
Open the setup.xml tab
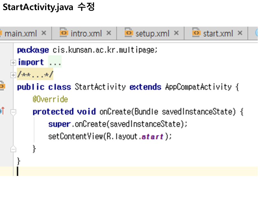(152, 34)
